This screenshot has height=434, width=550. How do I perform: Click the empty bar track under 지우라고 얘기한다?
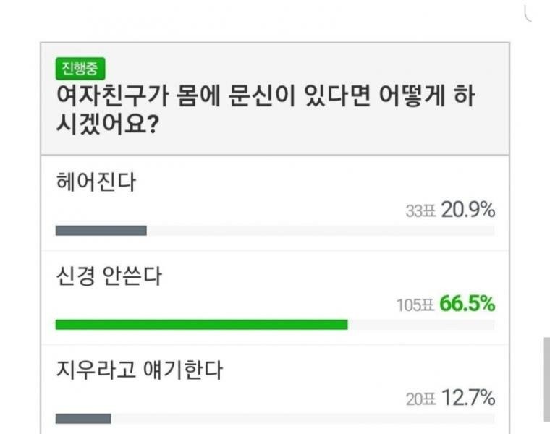coord(302,418)
